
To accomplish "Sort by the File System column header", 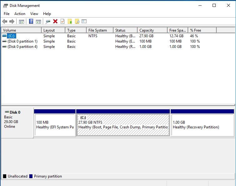I will point(100,30).
